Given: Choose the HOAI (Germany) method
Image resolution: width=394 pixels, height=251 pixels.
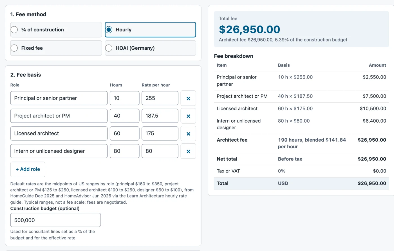Looking at the screenshot, I should click(150, 48).
